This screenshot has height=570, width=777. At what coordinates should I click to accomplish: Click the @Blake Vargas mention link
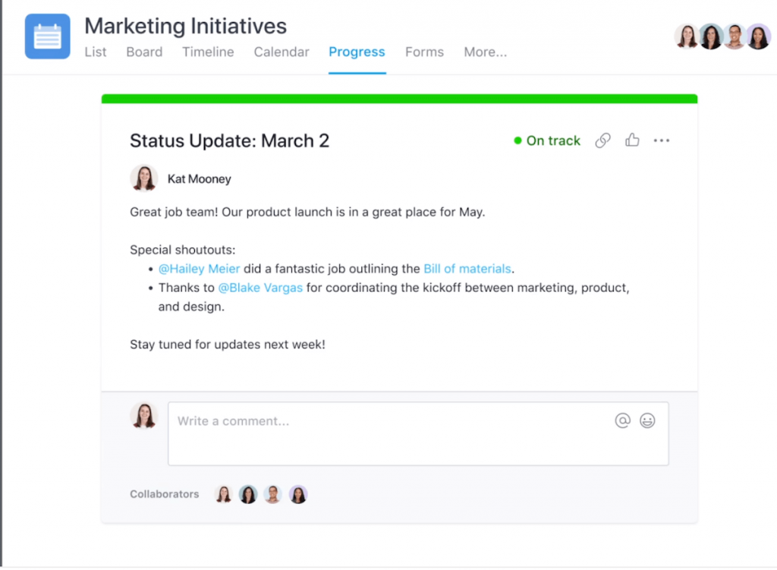click(x=260, y=288)
